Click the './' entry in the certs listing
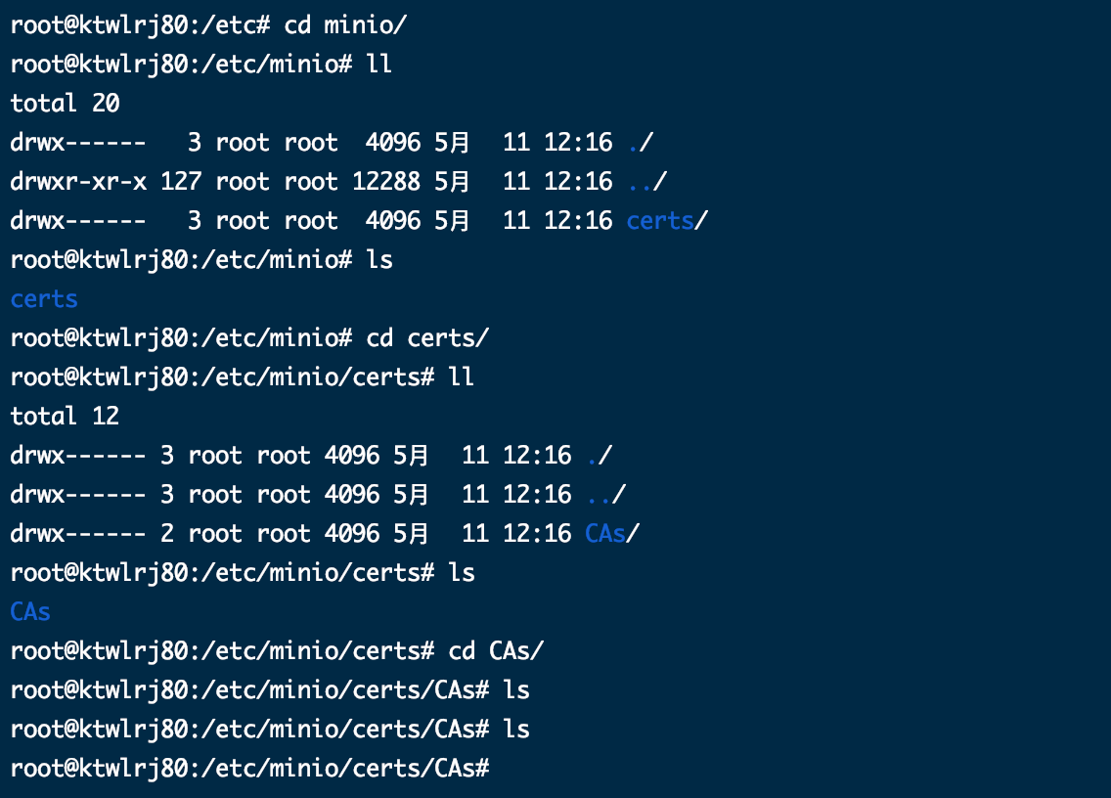 click(x=600, y=455)
